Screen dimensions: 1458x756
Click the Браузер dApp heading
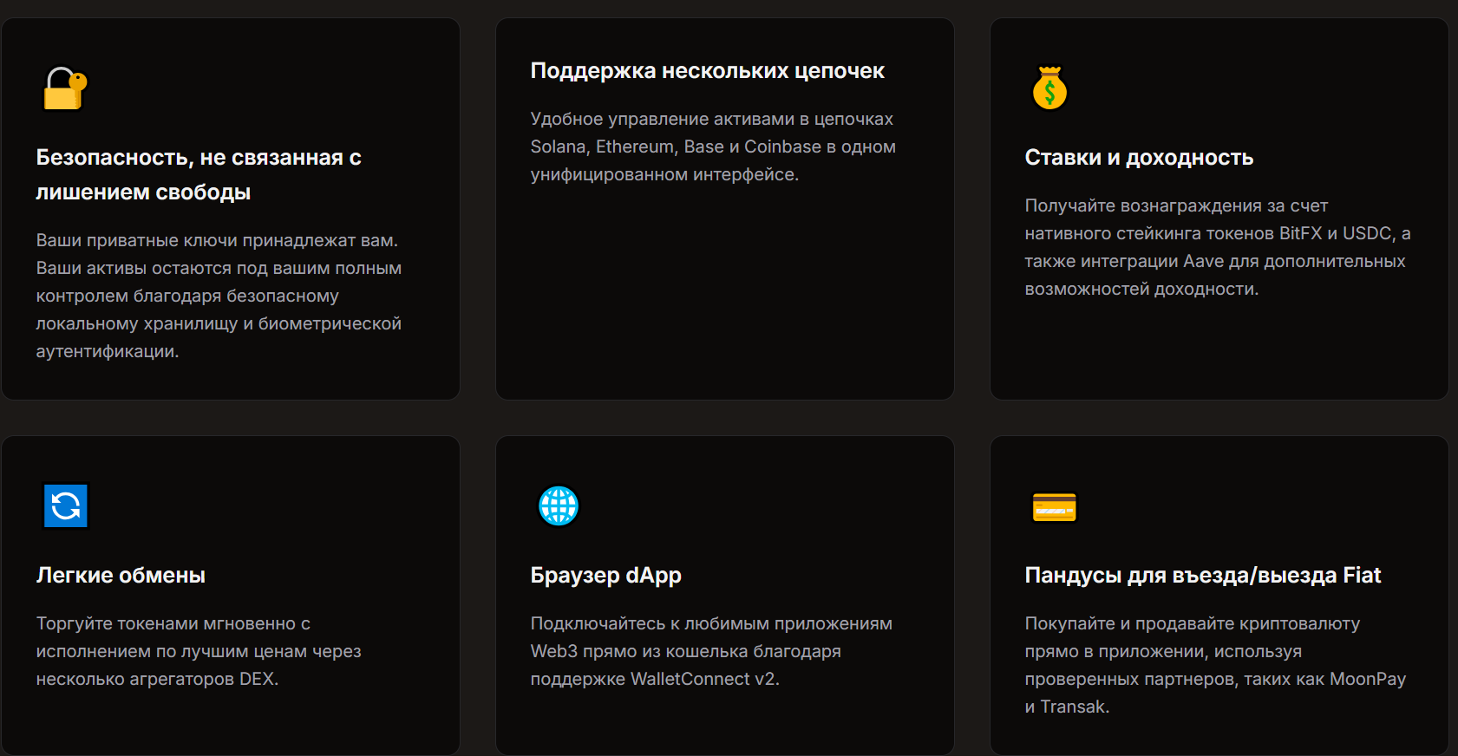[605, 576]
